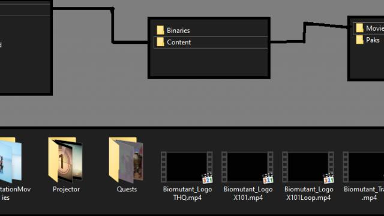Click media player badge on Biomutant_LogoX101.mp4
The image size is (384, 216).
click(268, 178)
